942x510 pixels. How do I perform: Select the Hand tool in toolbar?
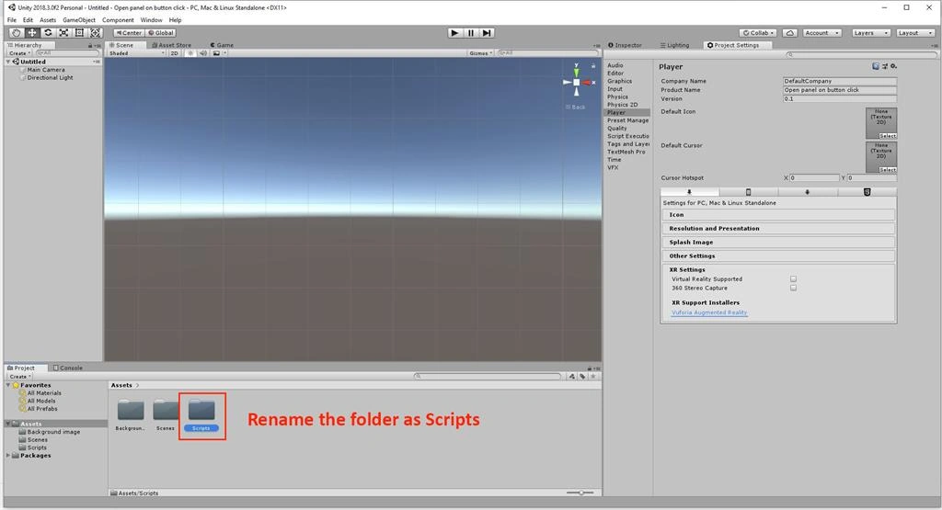pyautogui.click(x=17, y=33)
